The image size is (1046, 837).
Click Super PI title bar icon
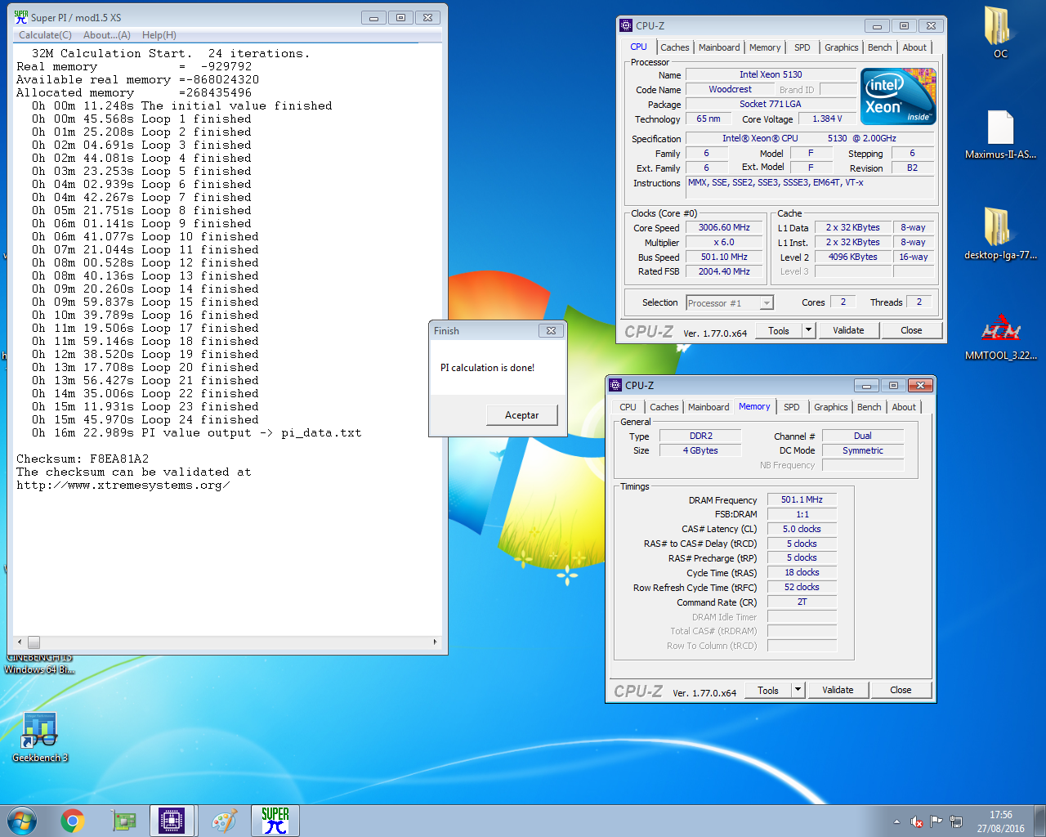[x=20, y=17]
